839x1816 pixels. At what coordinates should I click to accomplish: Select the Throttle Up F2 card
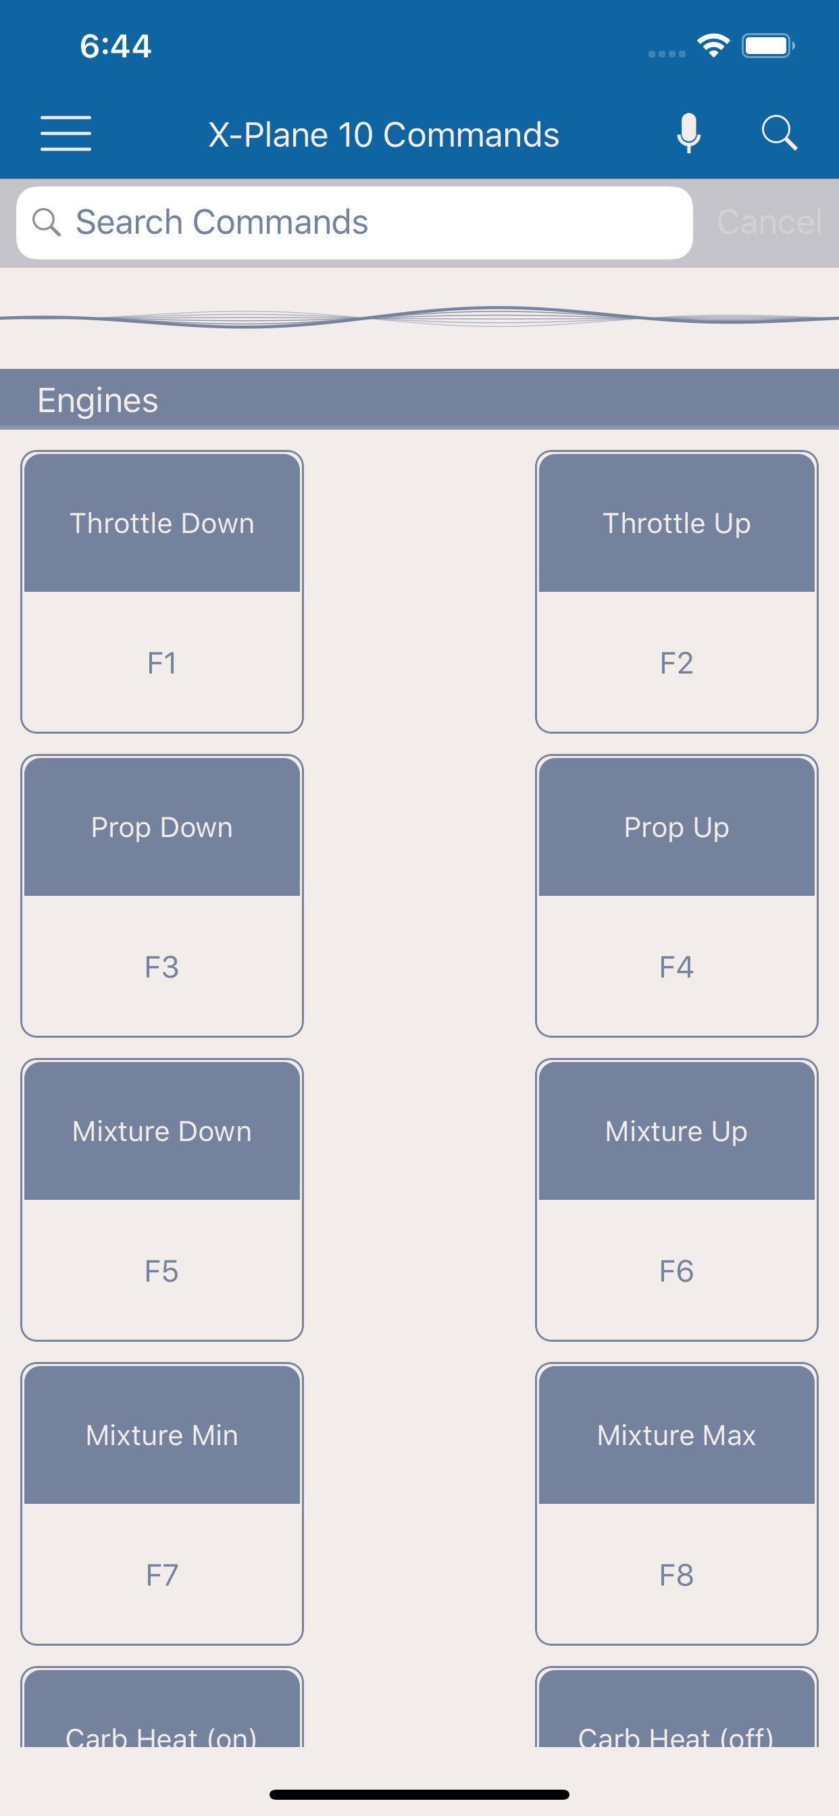pyautogui.click(x=676, y=591)
